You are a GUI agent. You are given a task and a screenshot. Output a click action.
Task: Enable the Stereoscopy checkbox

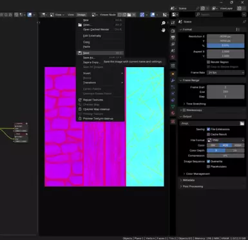point(184,110)
